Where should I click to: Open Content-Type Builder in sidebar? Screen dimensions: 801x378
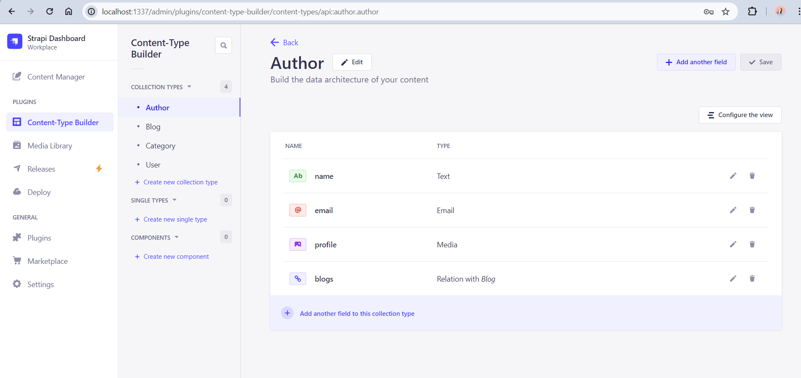click(x=60, y=122)
